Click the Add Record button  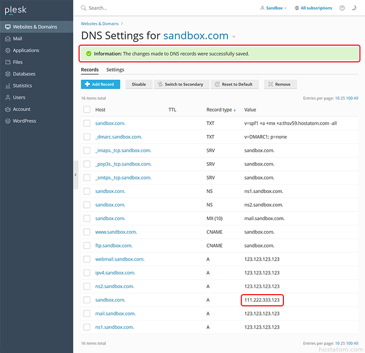[100, 84]
